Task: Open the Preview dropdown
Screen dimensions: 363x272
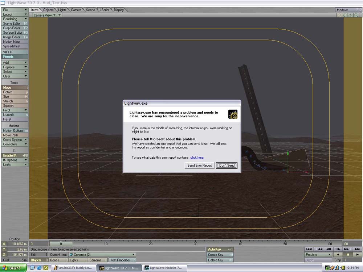Action: tap(318, 255)
